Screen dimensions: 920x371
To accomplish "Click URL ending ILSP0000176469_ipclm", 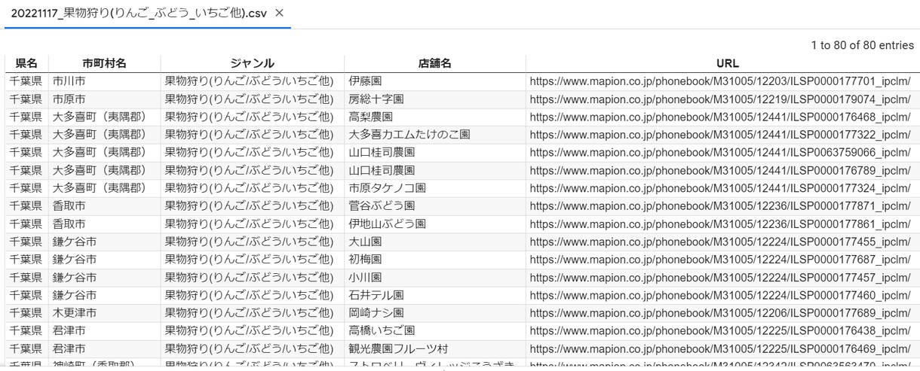I will [720, 349].
